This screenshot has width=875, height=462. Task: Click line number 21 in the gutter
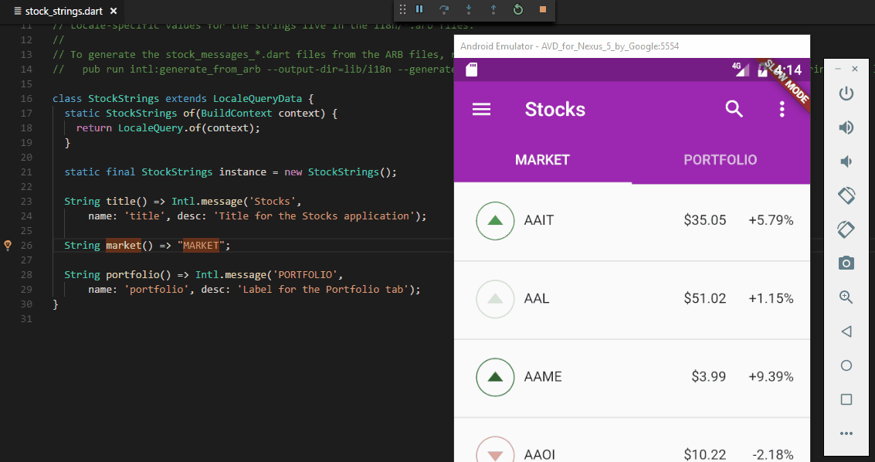[25, 172]
